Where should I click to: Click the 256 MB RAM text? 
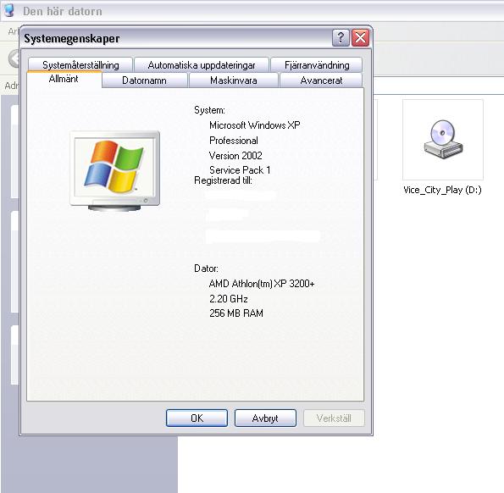point(236,313)
